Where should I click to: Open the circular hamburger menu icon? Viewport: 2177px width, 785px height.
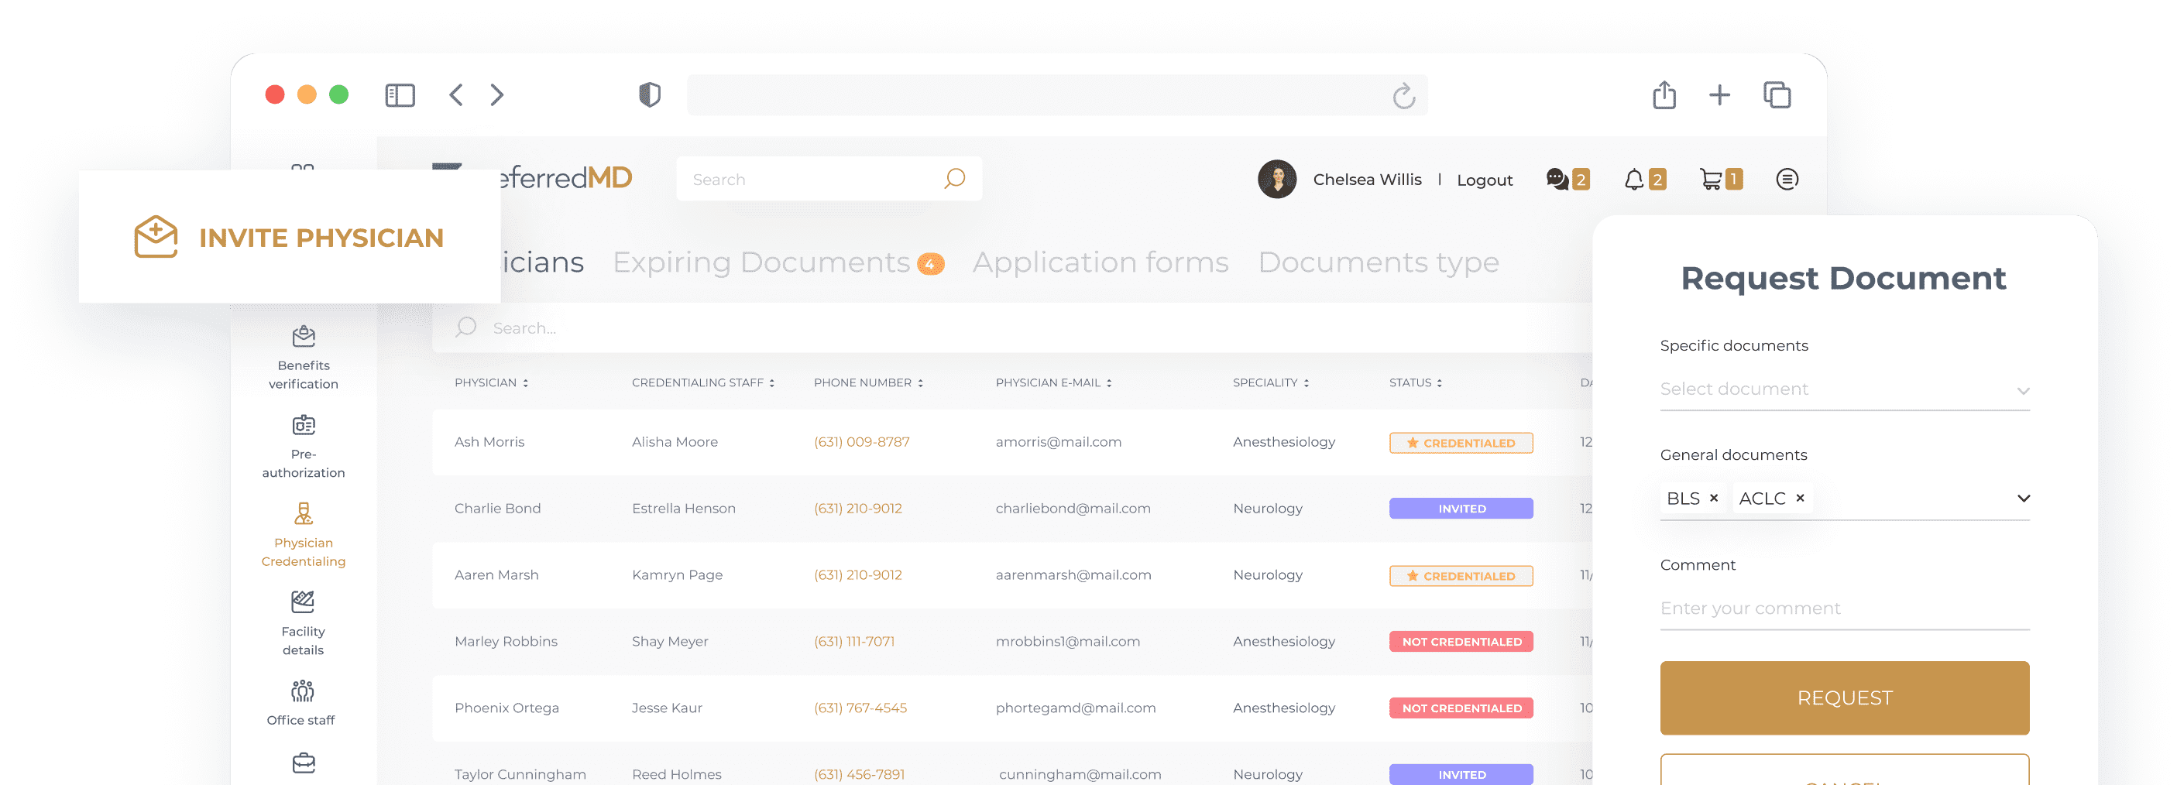pos(1787,179)
